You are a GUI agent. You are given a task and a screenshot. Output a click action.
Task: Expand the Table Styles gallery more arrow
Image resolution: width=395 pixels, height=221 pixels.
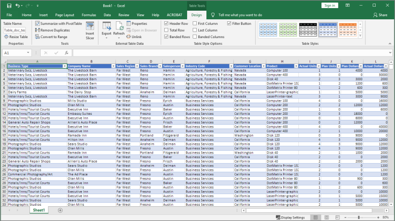[360, 36]
